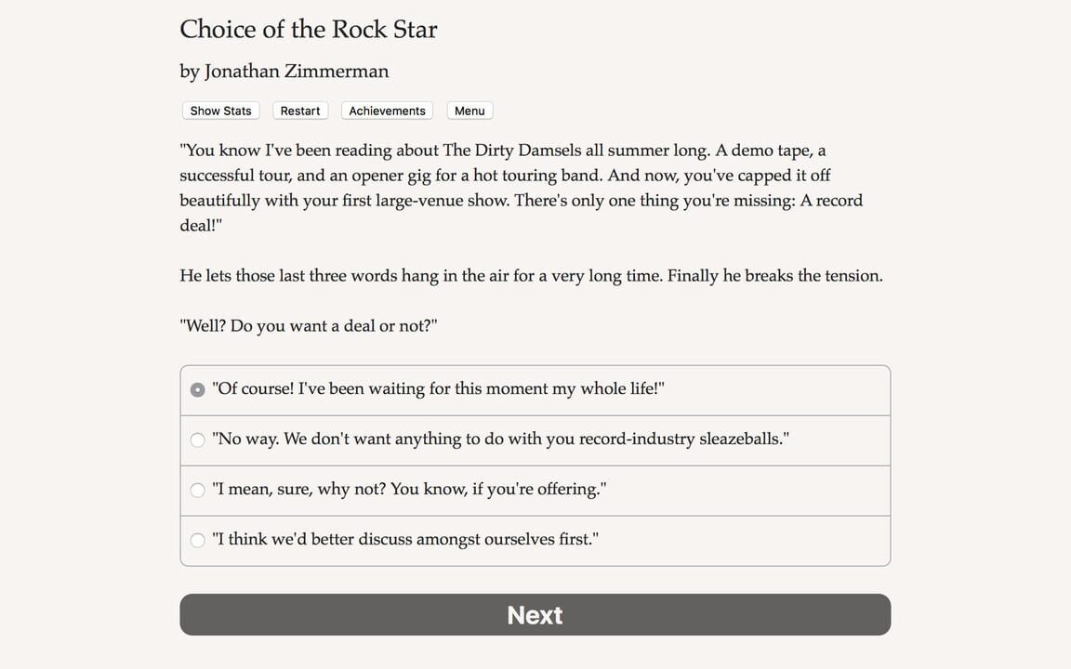Click the game title Choice of the Rock Star
Image resolution: width=1071 pixels, height=669 pixels.
click(x=308, y=29)
